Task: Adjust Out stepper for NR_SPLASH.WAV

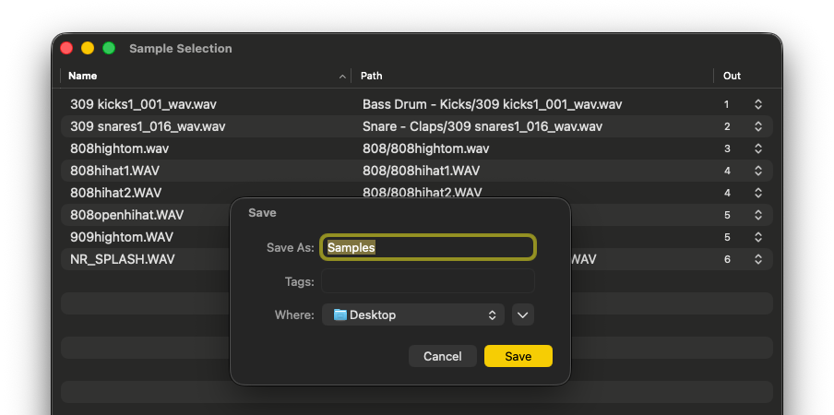Action: click(758, 259)
